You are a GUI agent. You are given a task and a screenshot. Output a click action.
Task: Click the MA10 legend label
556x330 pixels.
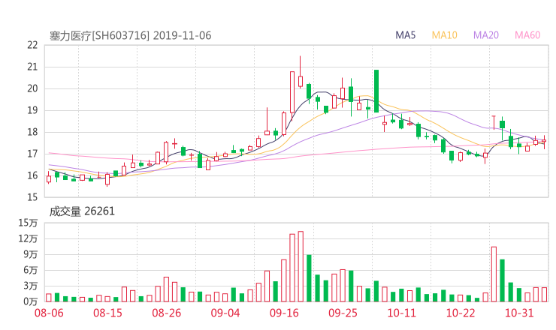[x=444, y=35]
